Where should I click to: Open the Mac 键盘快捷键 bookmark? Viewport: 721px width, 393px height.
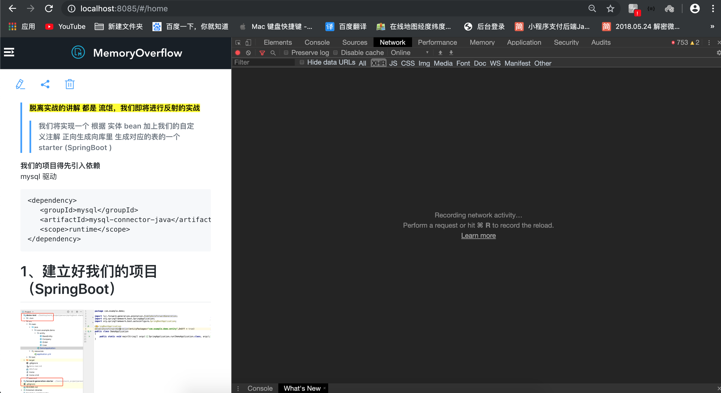276,27
